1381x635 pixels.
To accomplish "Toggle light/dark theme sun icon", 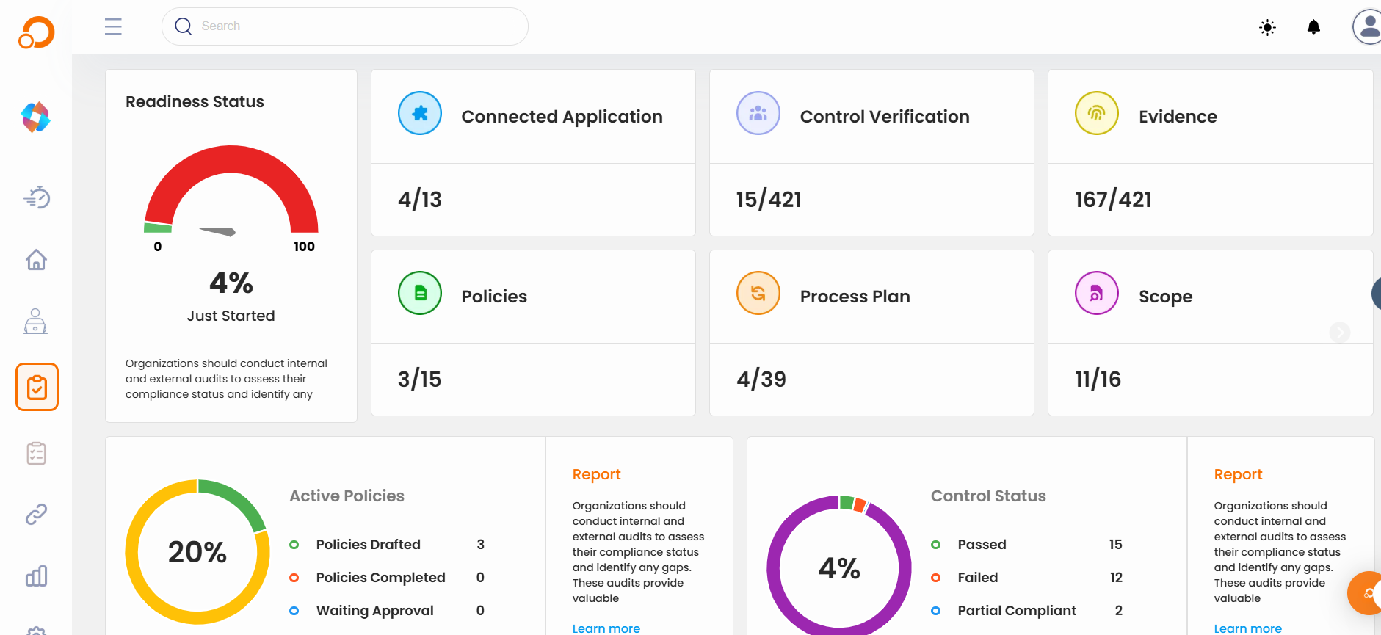I will pyautogui.click(x=1267, y=28).
